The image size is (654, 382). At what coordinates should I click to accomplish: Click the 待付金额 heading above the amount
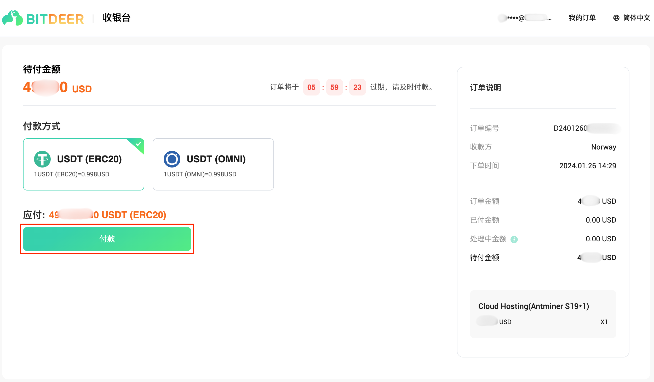[42, 69]
